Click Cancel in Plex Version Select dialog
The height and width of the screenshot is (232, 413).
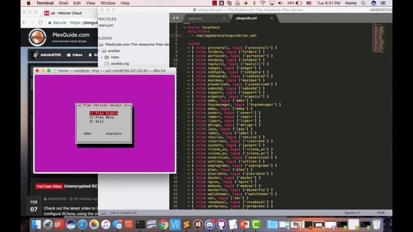click(x=114, y=133)
